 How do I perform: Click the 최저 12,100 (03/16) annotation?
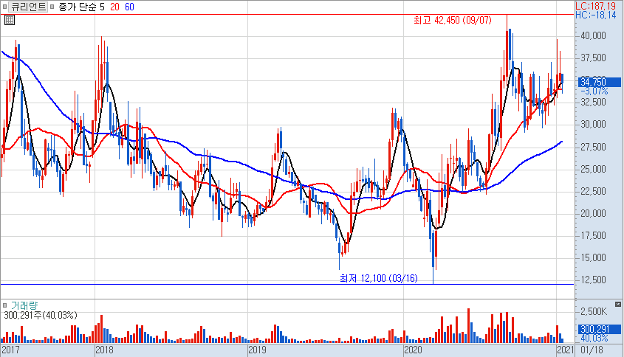pos(378,278)
